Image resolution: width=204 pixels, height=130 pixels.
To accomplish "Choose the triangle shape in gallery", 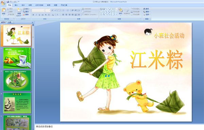I will 104,12.
